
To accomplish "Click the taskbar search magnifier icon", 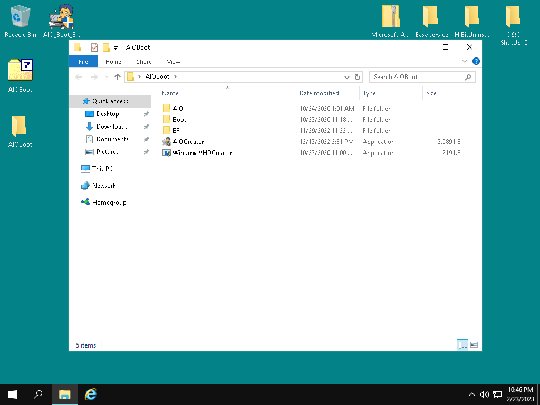I will click(x=38, y=394).
